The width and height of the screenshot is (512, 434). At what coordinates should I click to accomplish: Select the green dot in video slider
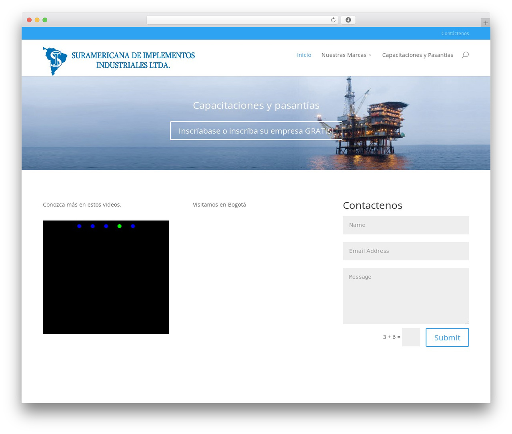[119, 226]
